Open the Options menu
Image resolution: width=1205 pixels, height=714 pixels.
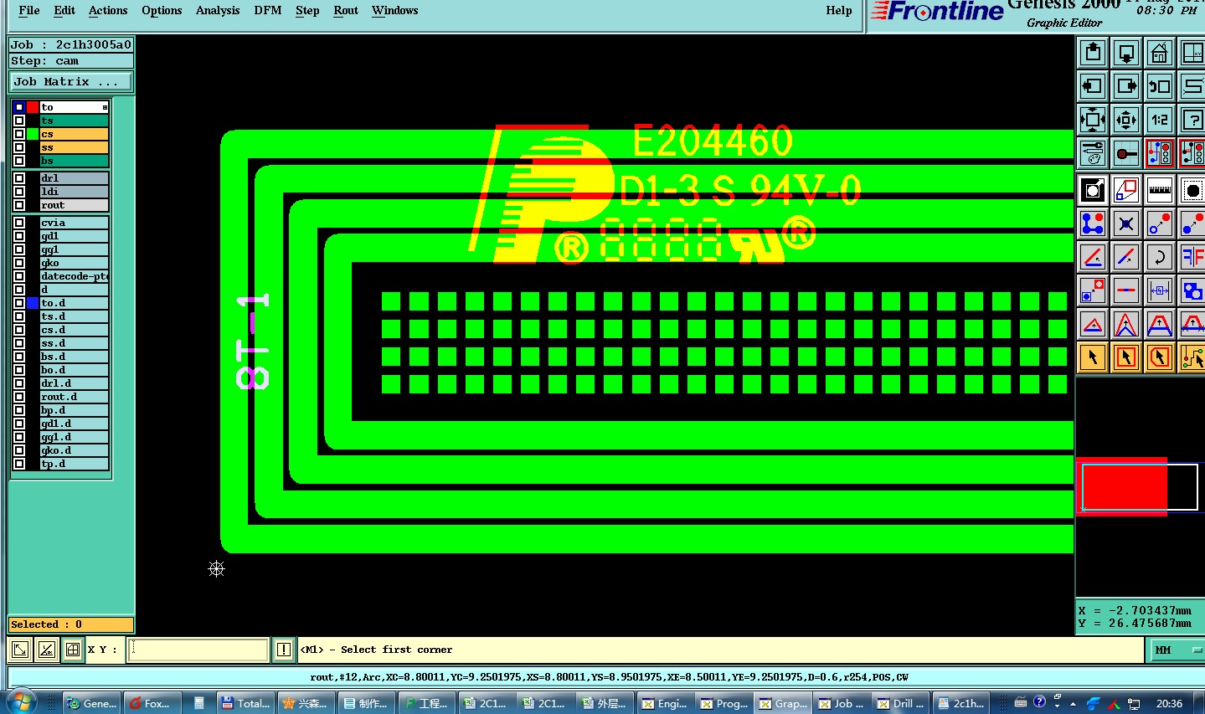[x=162, y=11]
